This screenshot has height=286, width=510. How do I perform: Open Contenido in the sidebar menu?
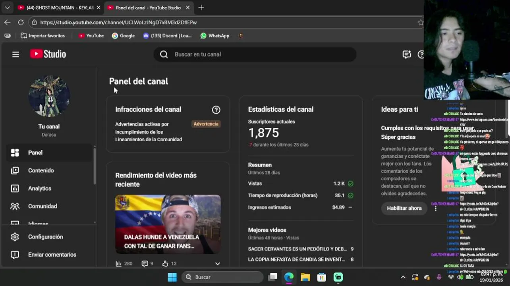[x=49, y=170]
